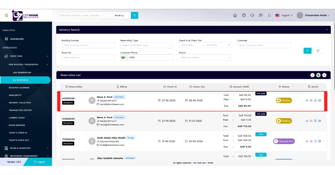Open Add Reservation with the plus icon
335x175 pixels.
312,75
